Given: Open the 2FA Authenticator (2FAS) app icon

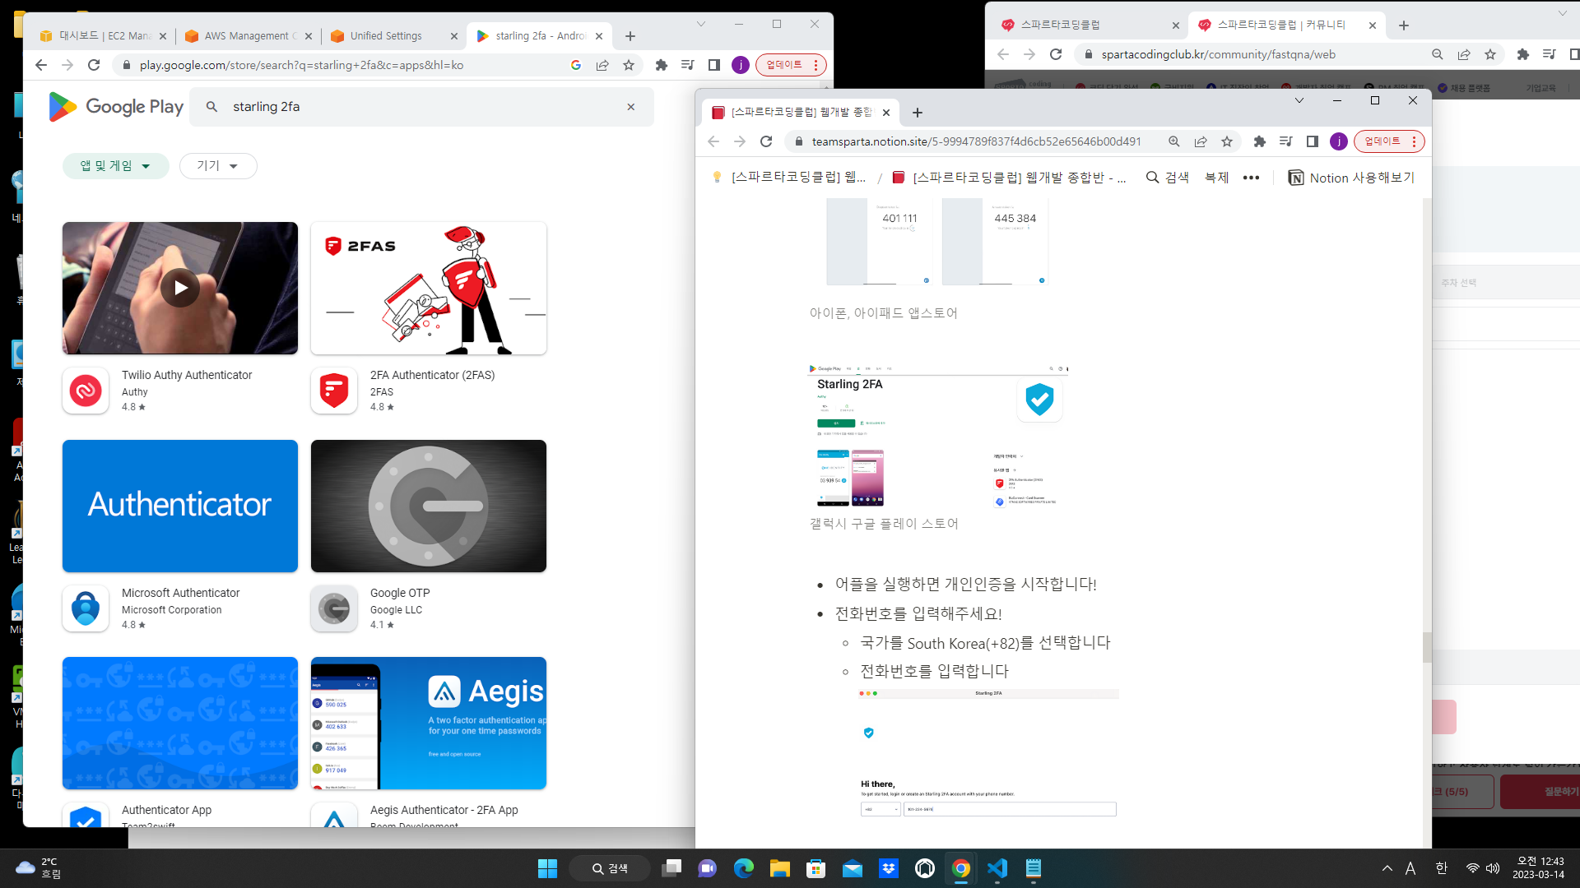Looking at the screenshot, I should click(x=334, y=391).
